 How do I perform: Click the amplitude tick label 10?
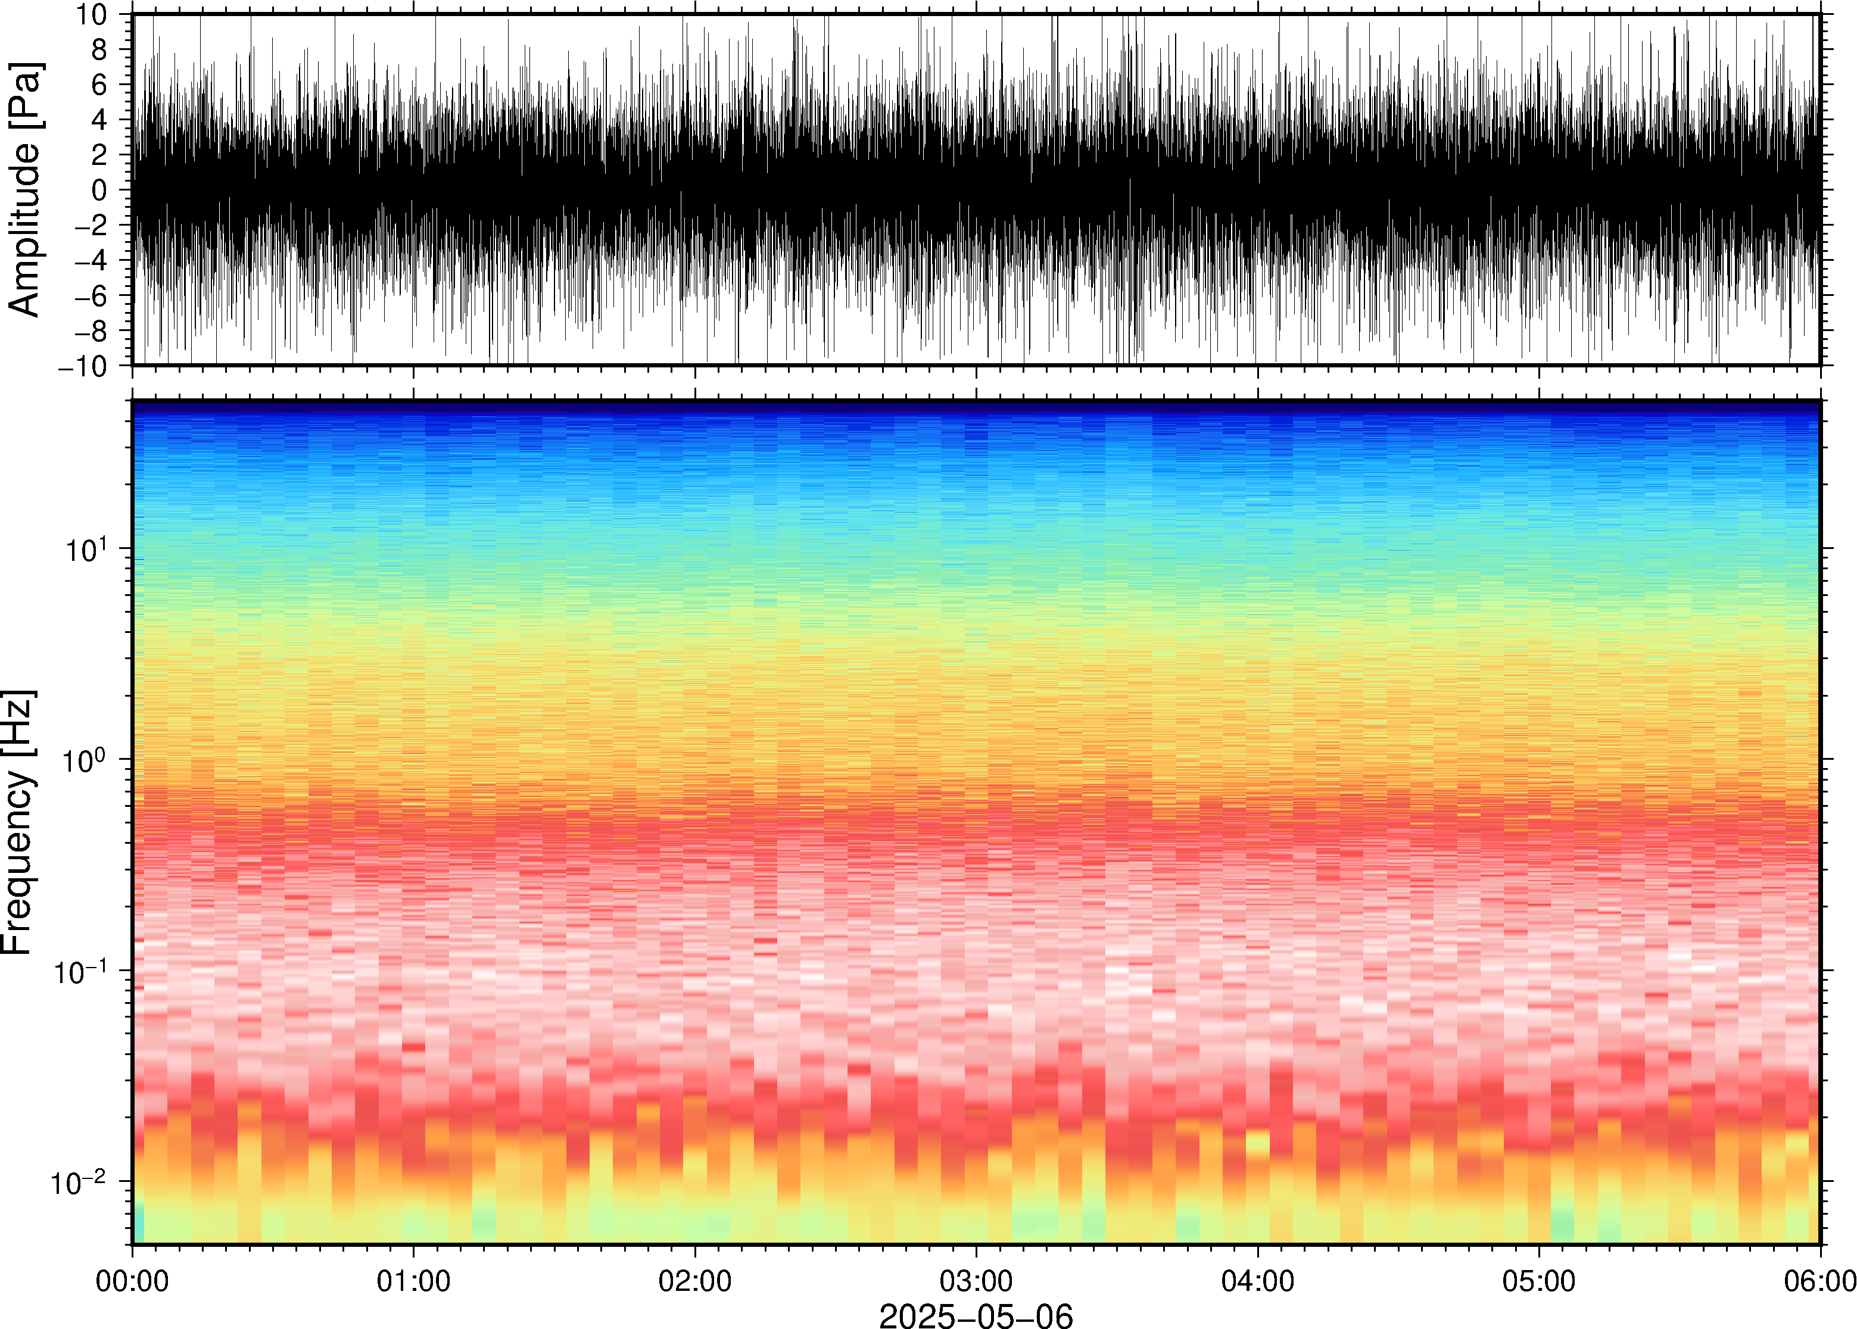pyautogui.click(x=92, y=15)
